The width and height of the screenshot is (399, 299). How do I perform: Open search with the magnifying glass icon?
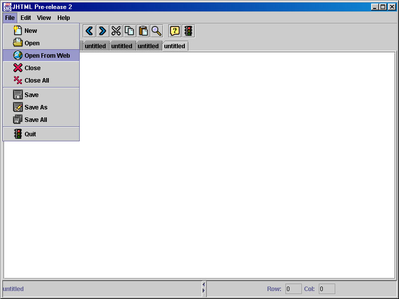click(x=156, y=31)
